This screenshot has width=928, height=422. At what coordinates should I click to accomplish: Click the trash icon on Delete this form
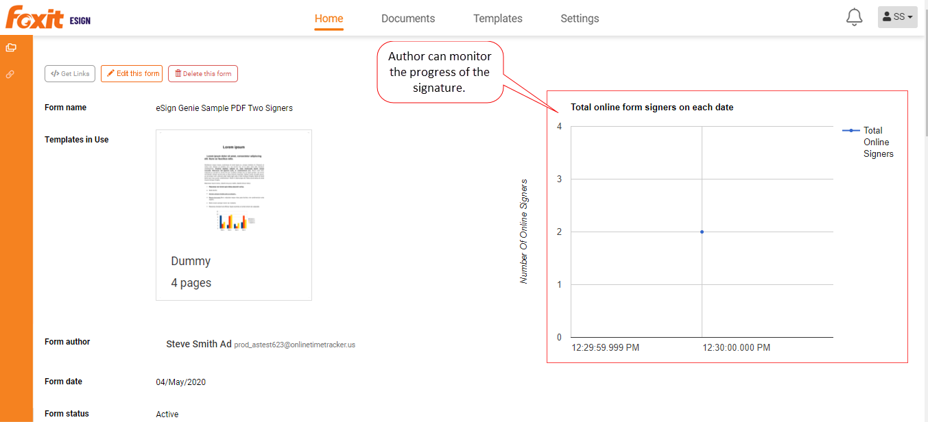pyautogui.click(x=178, y=73)
